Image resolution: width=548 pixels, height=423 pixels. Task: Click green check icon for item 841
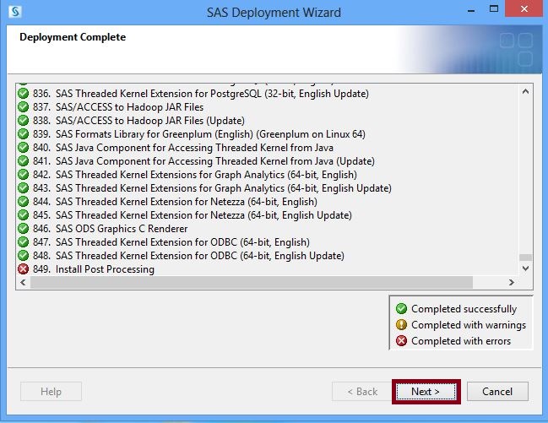[x=23, y=161]
